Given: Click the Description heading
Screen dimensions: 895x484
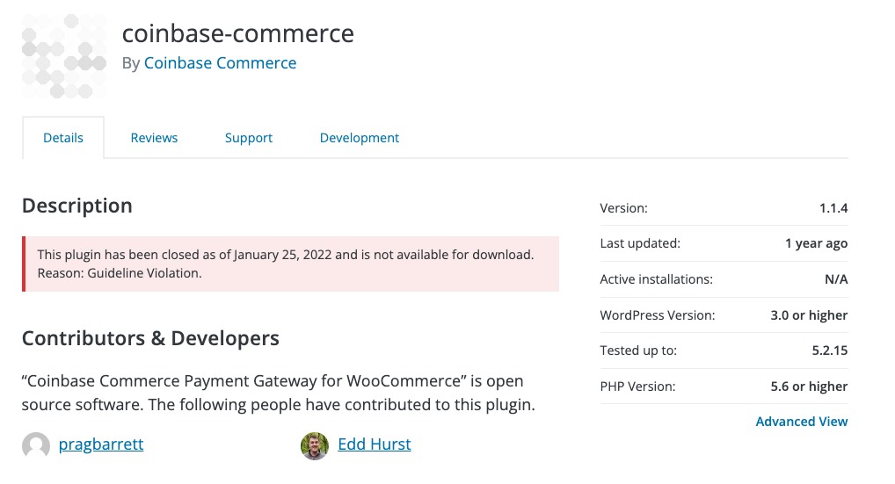Looking at the screenshot, I should 77,206.
